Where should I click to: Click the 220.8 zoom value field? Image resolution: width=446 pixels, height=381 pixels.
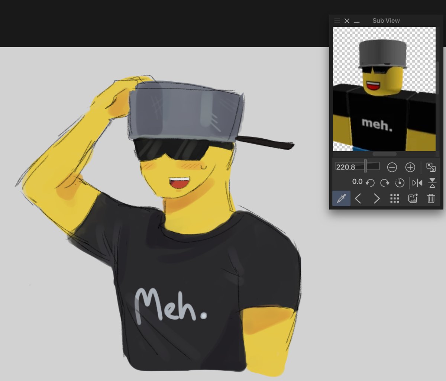point(346,167)
